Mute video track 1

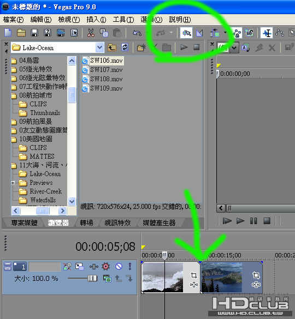tap(119, 266)
